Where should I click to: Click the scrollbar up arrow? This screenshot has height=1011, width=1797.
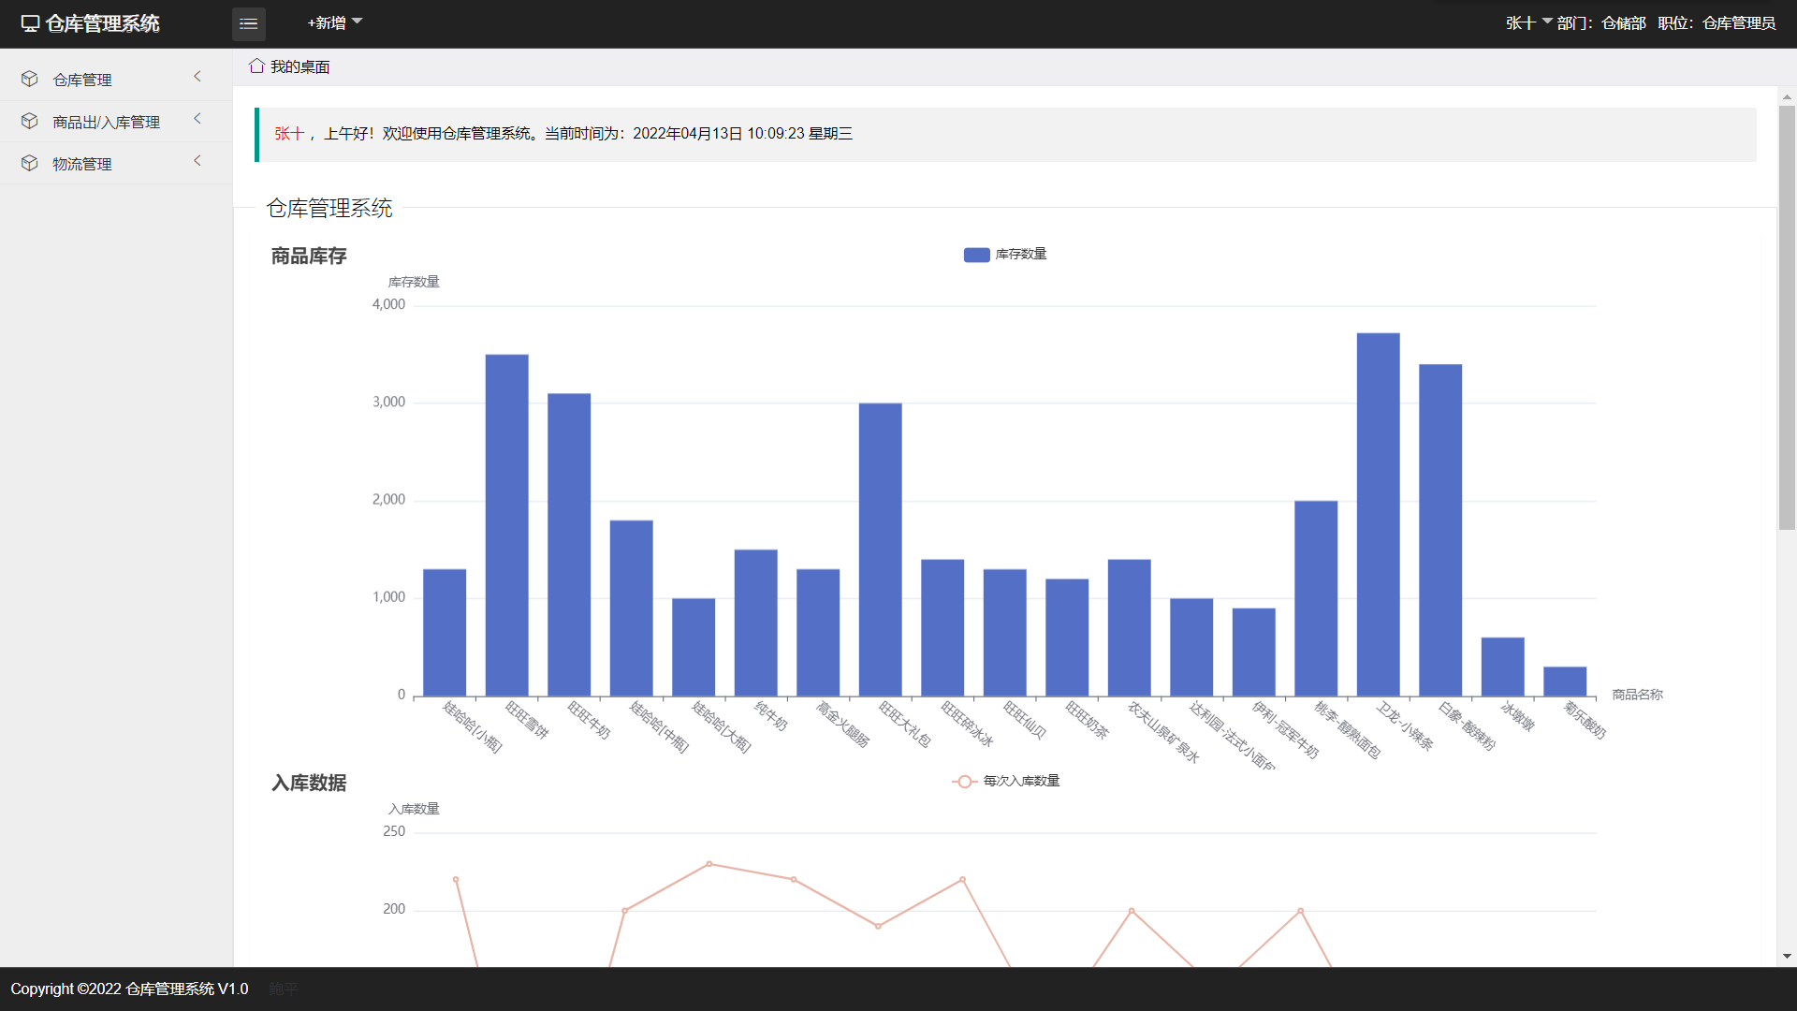[1787, 96]
